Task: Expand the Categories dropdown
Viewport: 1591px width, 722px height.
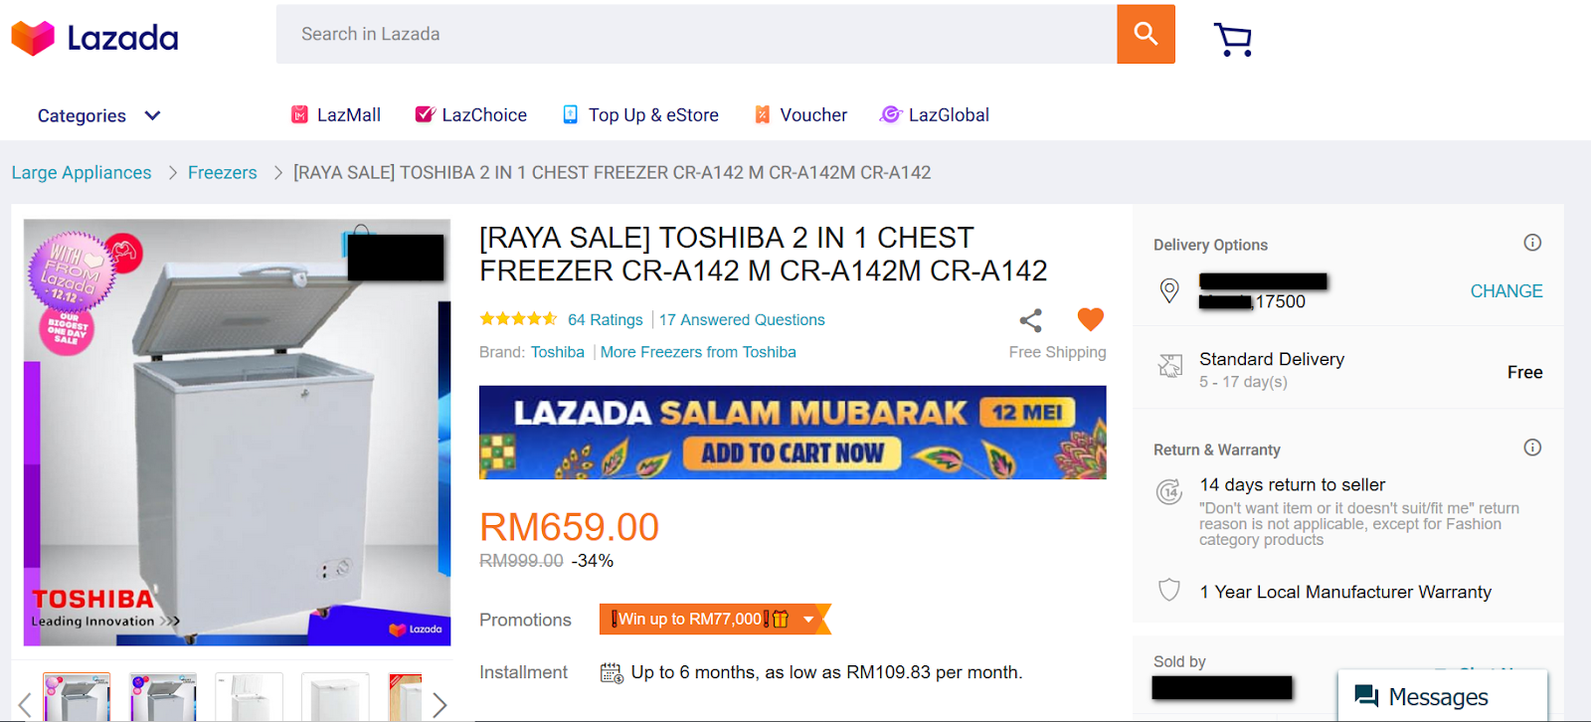Action: [98, 115]
